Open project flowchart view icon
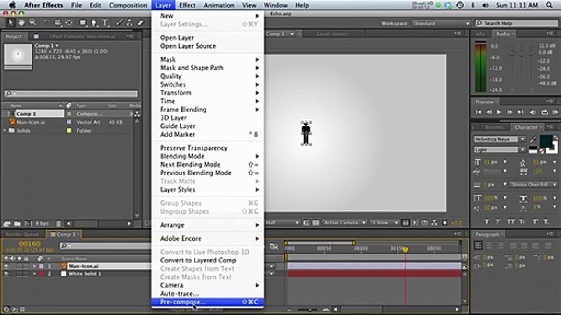This screenshot has width=561, height=315. point(137,114)
